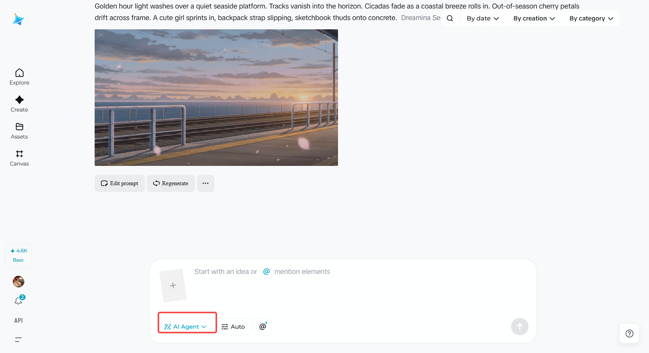Click the Edit prompt button
The height and width of the screenshot is (353, 649).
click(x=120, y=183)
